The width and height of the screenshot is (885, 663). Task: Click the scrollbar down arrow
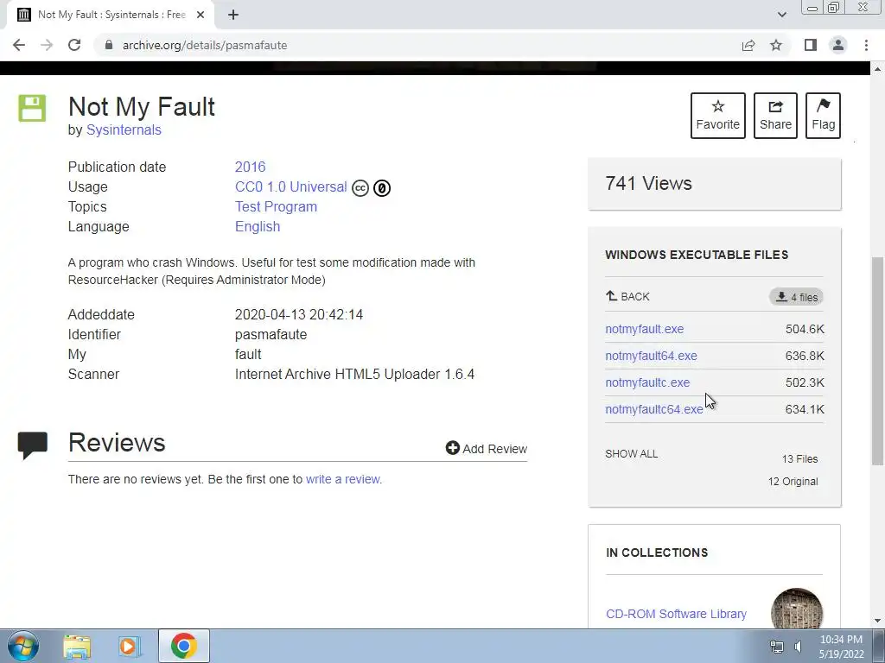pos(877,621)
